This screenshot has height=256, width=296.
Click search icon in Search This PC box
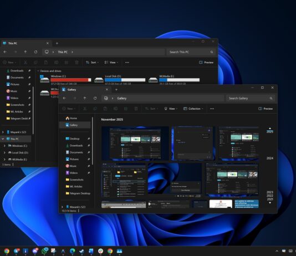point(212,52)
